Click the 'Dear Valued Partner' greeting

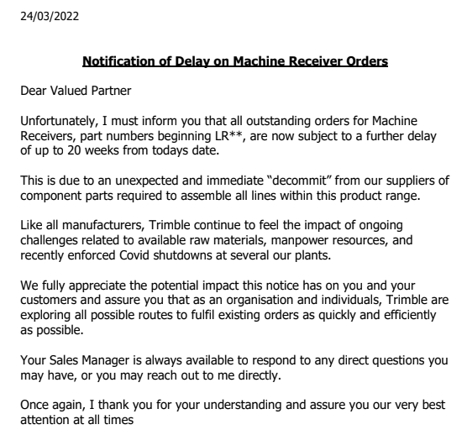[x=76, y=91]
